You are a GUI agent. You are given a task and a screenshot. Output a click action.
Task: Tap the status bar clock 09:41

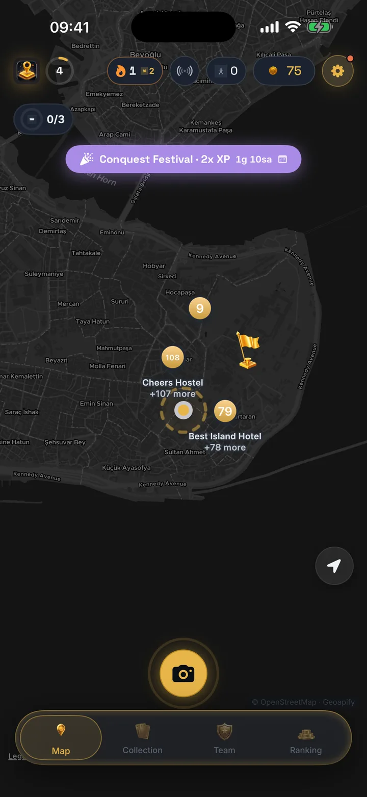pos(70,27)
